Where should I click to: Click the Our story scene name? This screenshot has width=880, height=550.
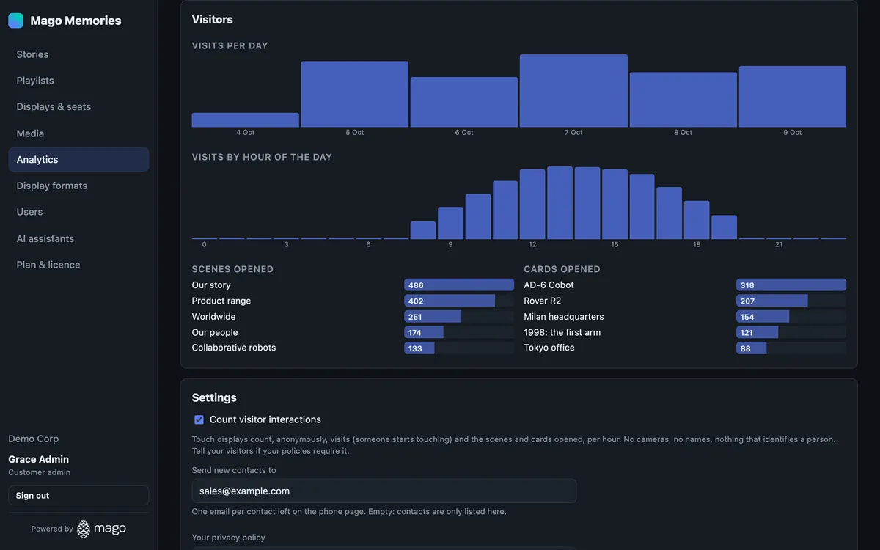point(211,285)
